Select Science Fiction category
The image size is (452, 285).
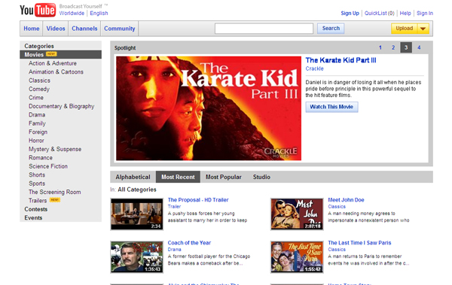click(x=48, y=166)
